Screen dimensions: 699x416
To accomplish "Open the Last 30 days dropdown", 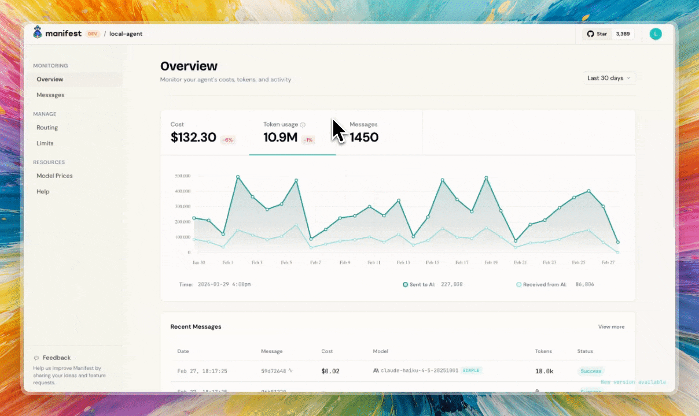I will click(608, 77).
